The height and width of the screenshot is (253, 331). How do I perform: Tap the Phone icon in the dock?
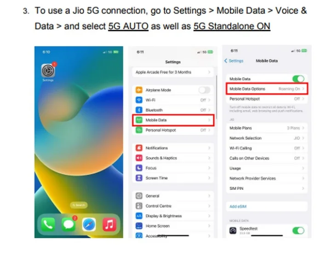[x=48, y=224]
